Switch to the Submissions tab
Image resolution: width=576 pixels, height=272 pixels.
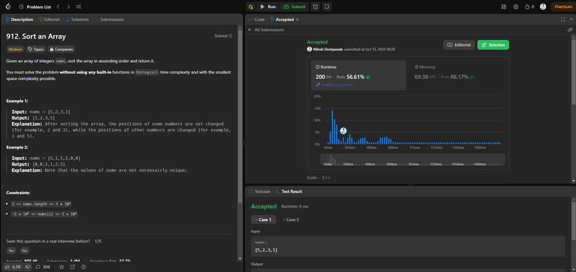coord(109,19)
